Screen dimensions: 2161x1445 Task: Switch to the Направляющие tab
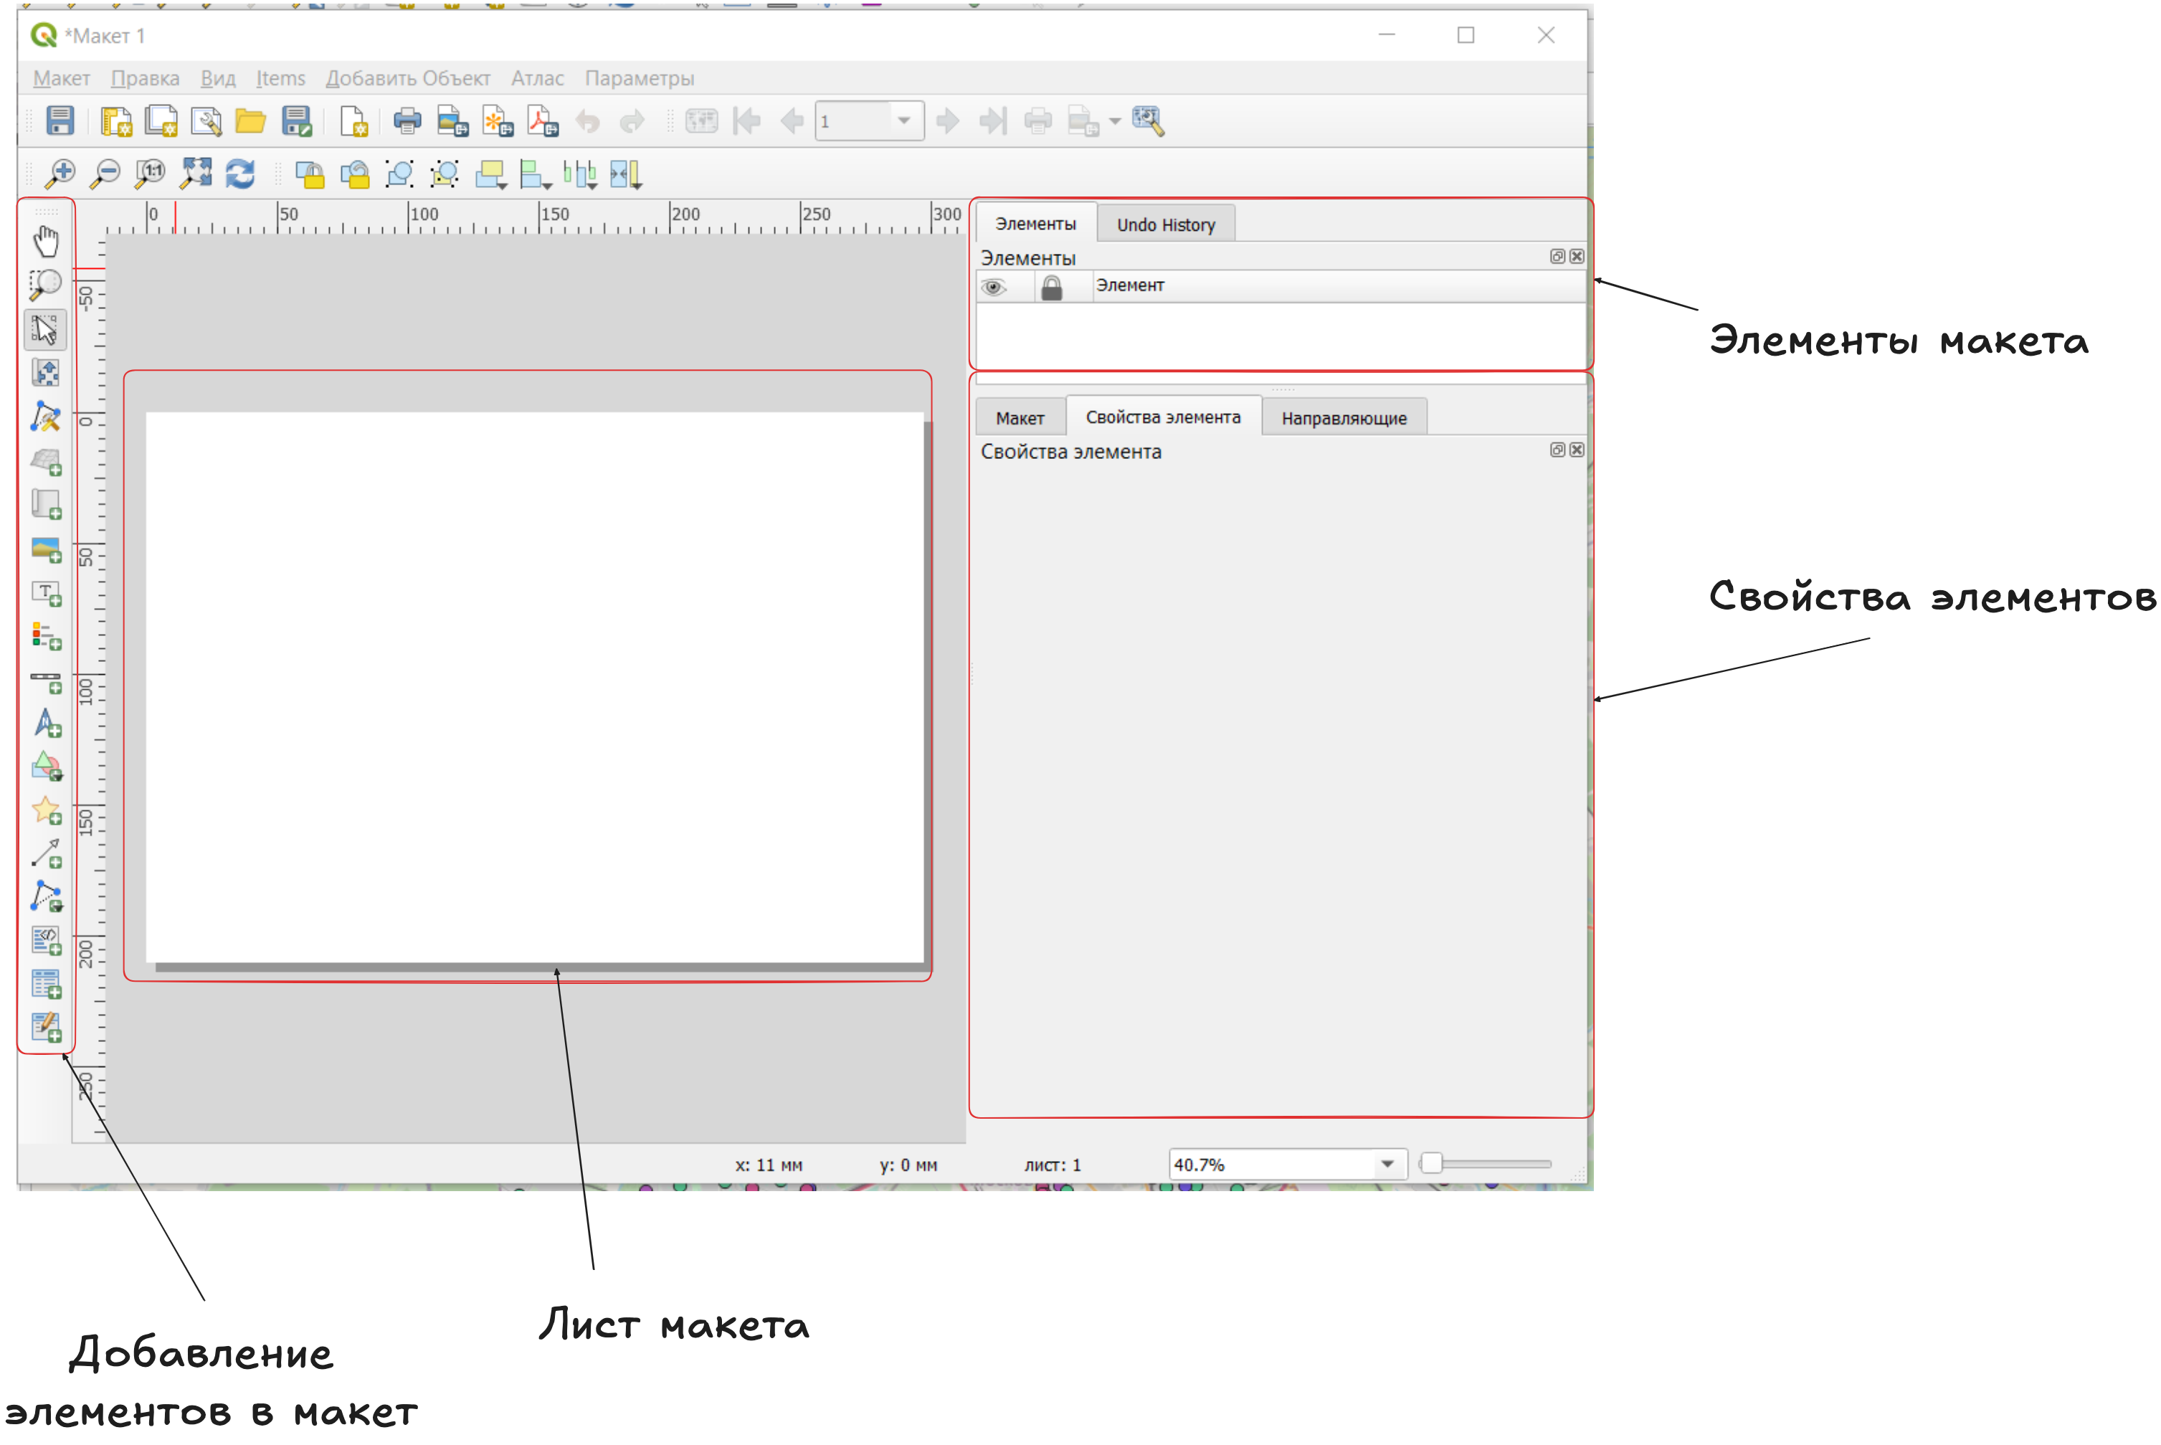pos(1343,418)
